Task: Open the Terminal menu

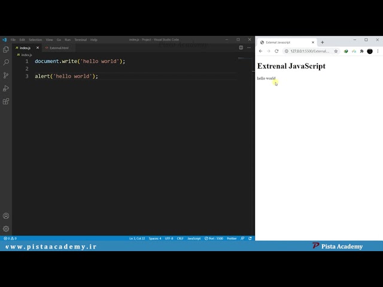Action: click(x=81, y=39)
